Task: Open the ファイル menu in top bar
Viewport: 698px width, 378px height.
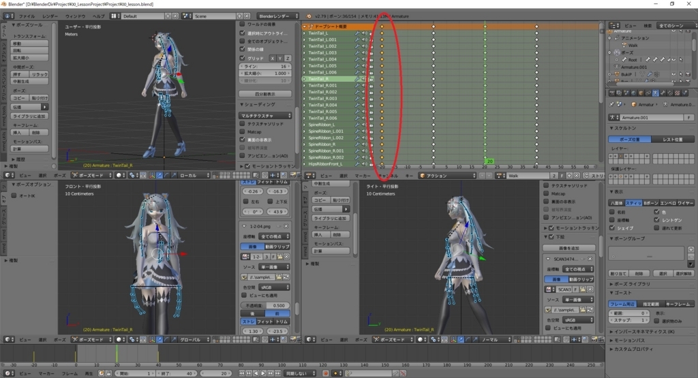Action: pos(27,16)
